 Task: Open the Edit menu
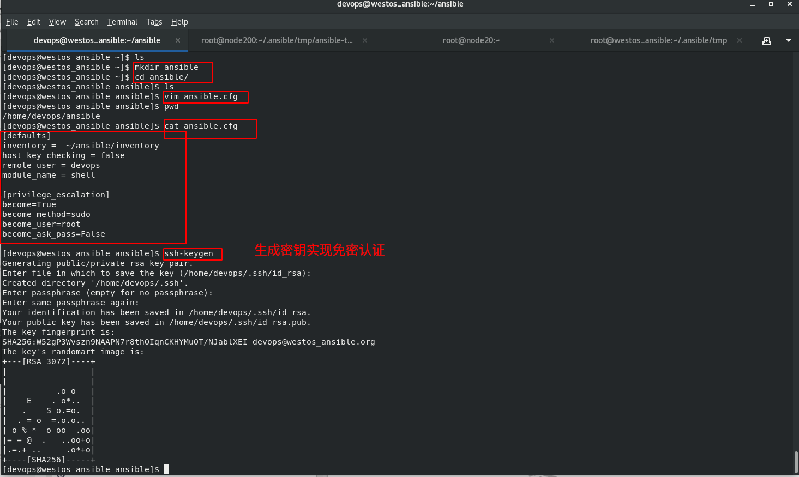pos(34,22)
